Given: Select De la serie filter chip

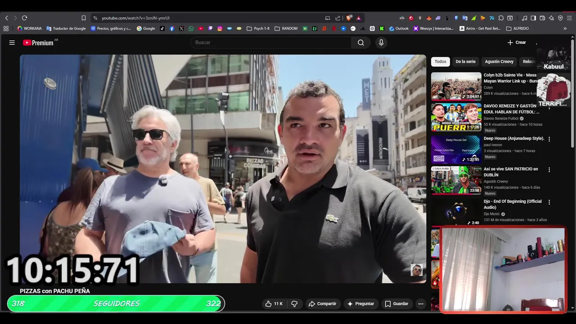Looking at the screenshot, I should pos(465,62).
